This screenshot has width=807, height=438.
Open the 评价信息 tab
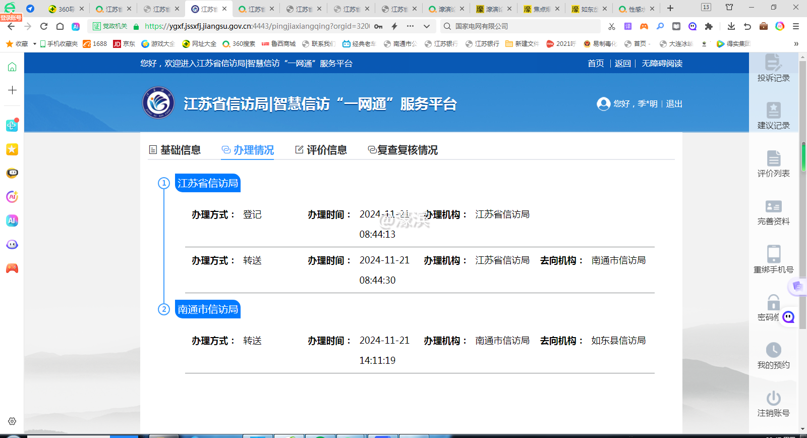click(321, 150)
